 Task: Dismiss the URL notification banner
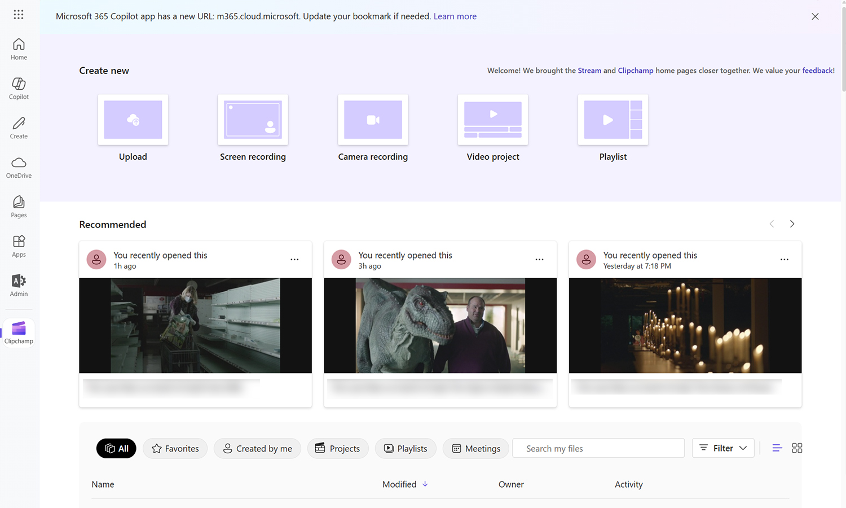tap(815, 16)
